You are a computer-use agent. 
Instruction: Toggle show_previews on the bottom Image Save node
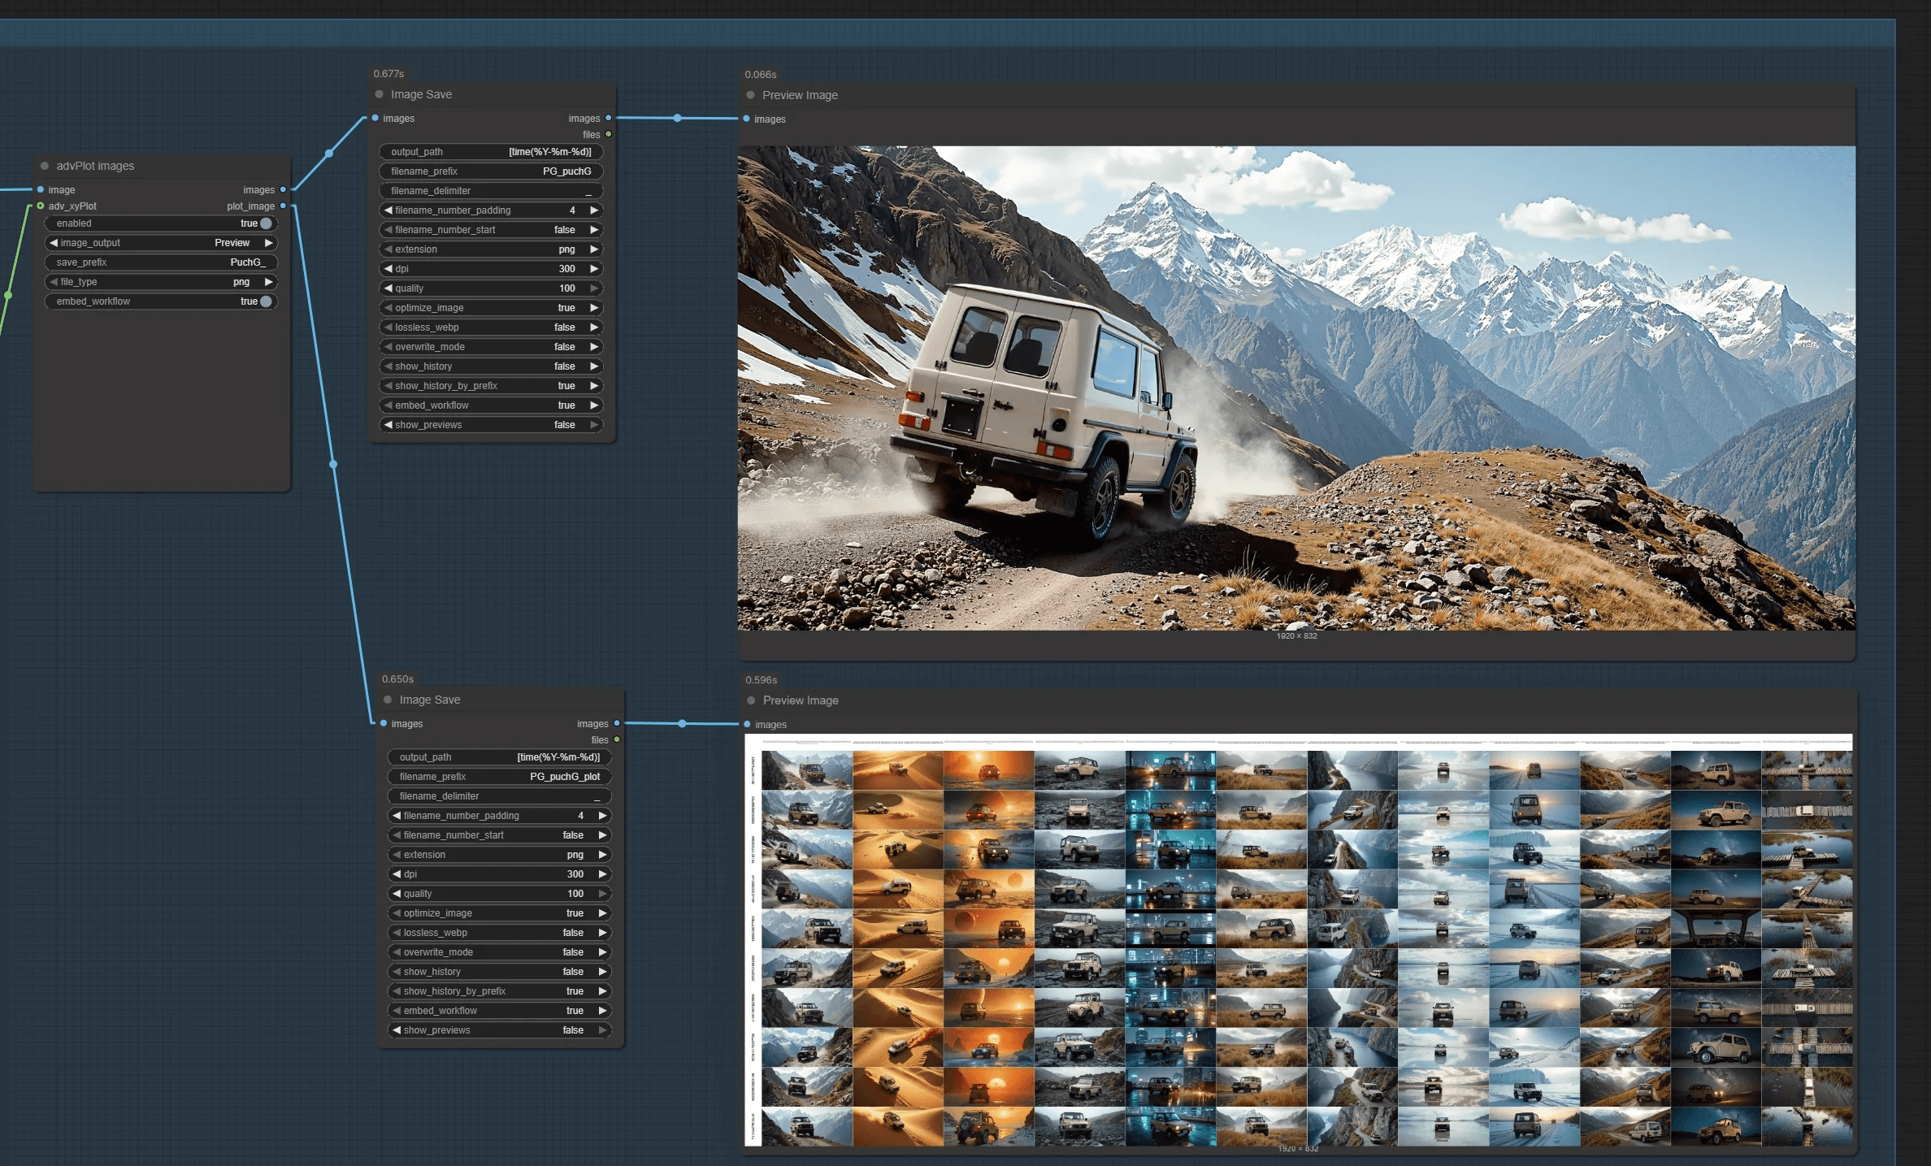pos(499,1029)
